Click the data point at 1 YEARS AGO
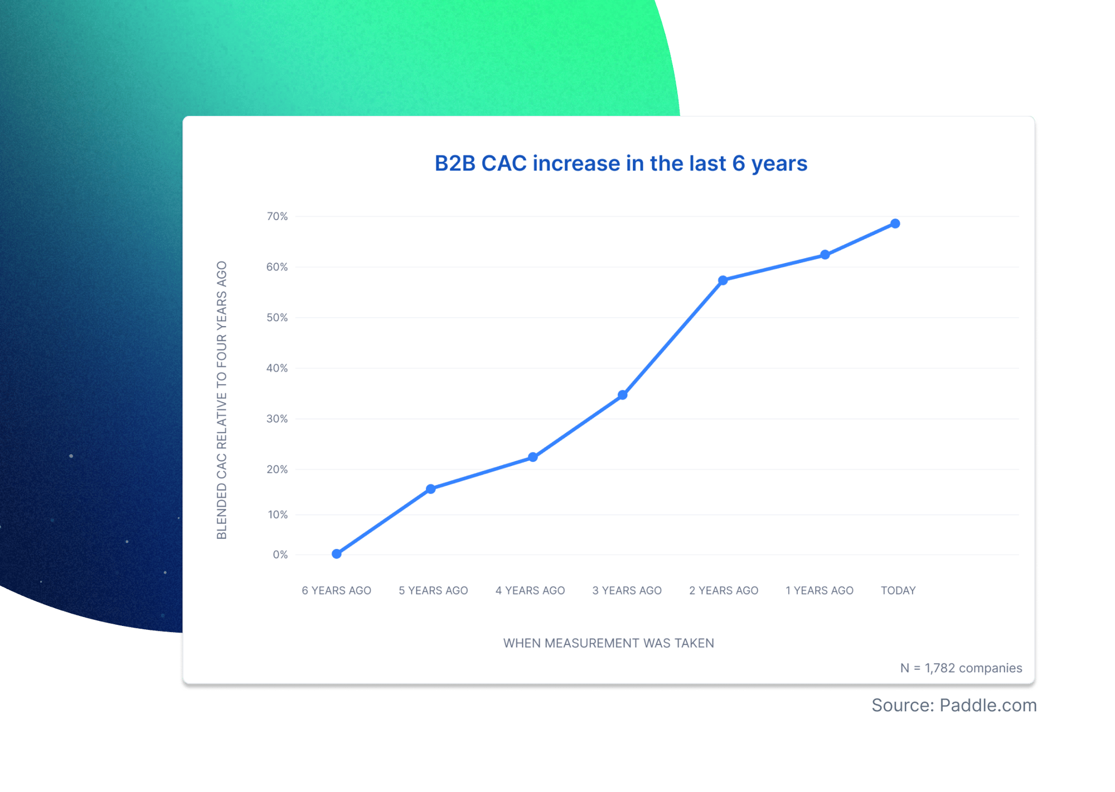The width and height of the screenshot is (1115, 792). pyautogui.click(x=825, y=255)
